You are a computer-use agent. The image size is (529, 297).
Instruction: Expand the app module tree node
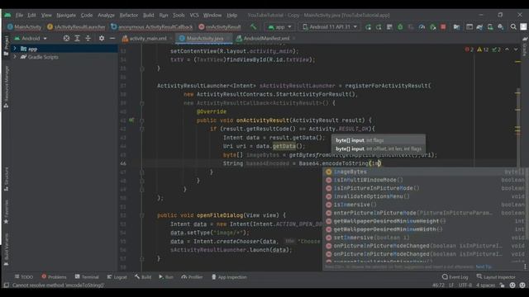pos(15,49)
